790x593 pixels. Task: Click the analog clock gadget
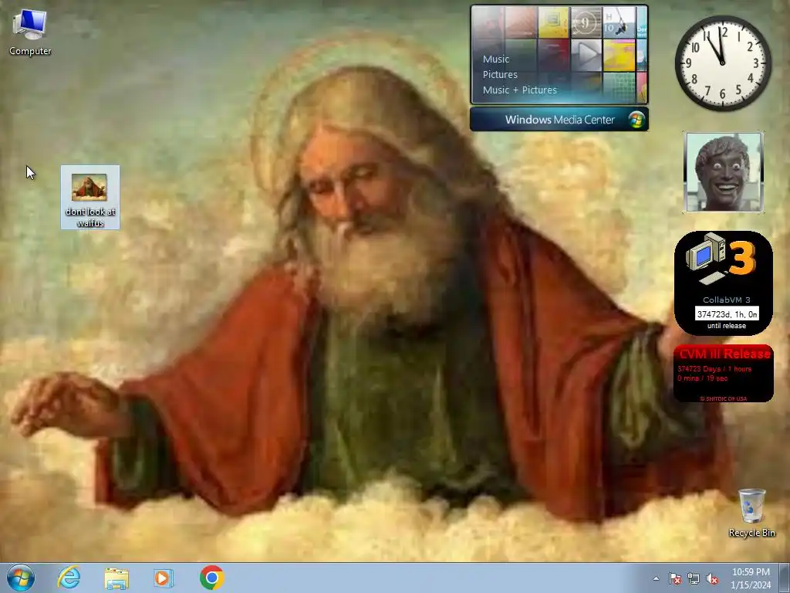[x=723, y=63]
